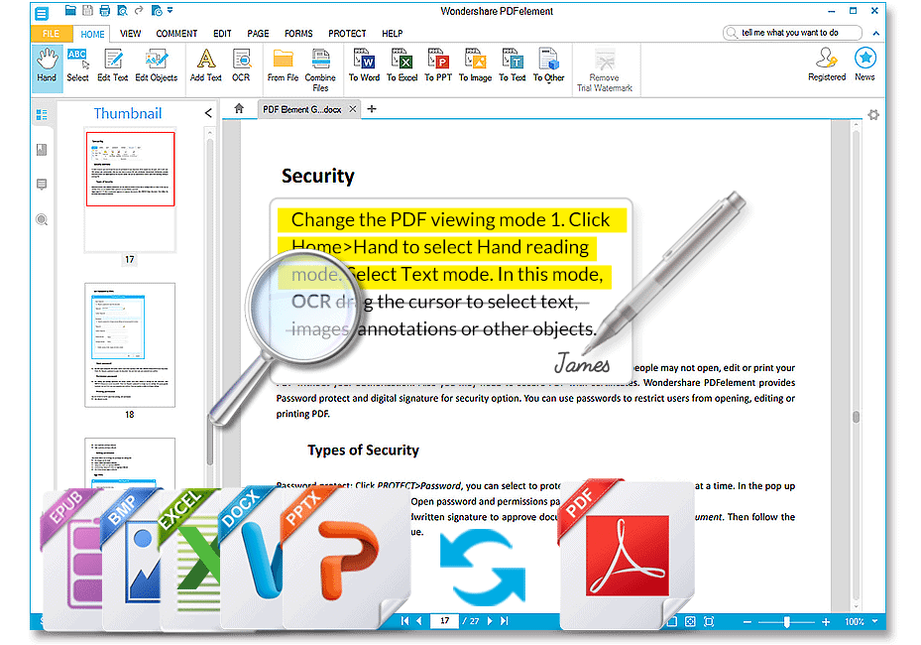Zoom in with the plus button
This screenshot has height=645, width=921.
826,622
